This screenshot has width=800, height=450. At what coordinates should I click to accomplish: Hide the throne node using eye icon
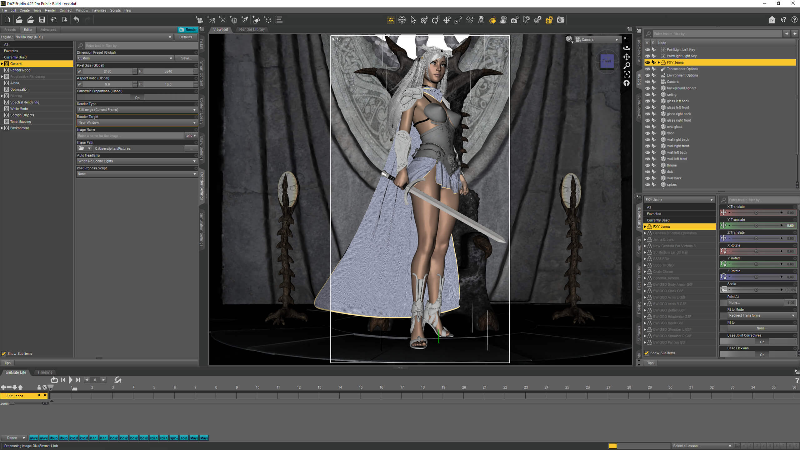click(x=647, y=165)
